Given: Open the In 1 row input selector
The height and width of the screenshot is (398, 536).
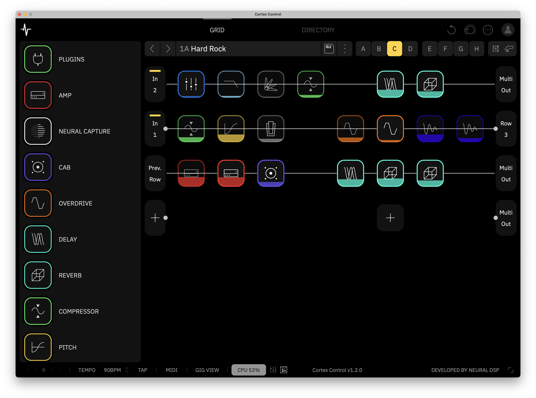Looking at the screenshot, I should pos(155,129).
